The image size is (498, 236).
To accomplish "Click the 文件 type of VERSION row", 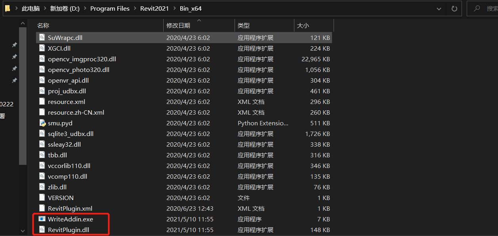I will tap(243, 198).
